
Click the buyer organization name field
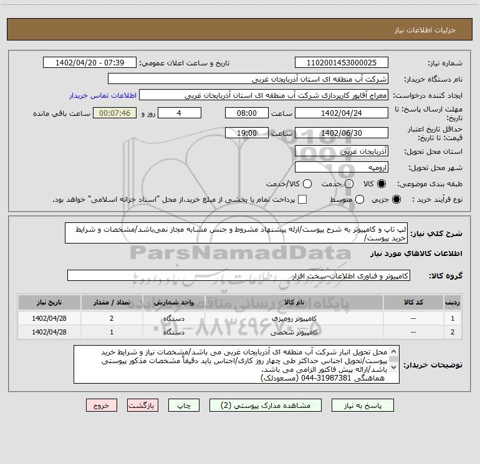[248, 79]
